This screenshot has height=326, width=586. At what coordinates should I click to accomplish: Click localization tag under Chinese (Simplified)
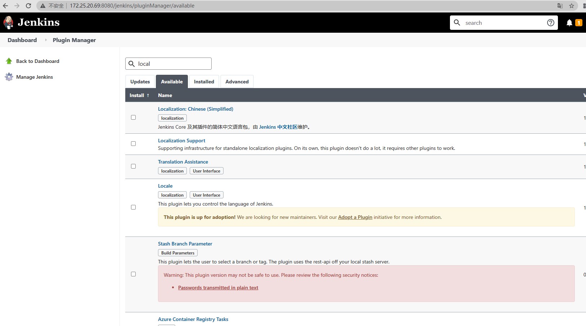click(172, 118)
